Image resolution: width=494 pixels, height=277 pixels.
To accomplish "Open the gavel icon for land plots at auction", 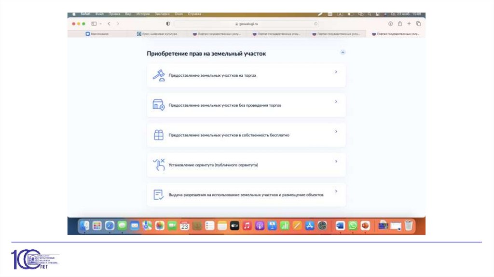I will tap(159, 75).
